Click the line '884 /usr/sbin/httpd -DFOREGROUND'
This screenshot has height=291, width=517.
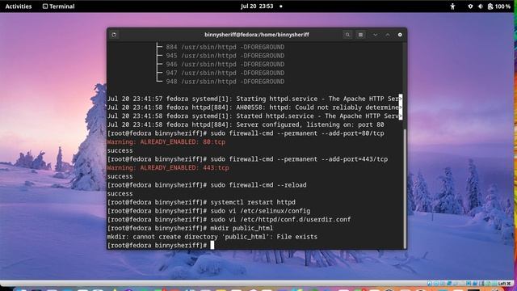(x=225, y=47)
